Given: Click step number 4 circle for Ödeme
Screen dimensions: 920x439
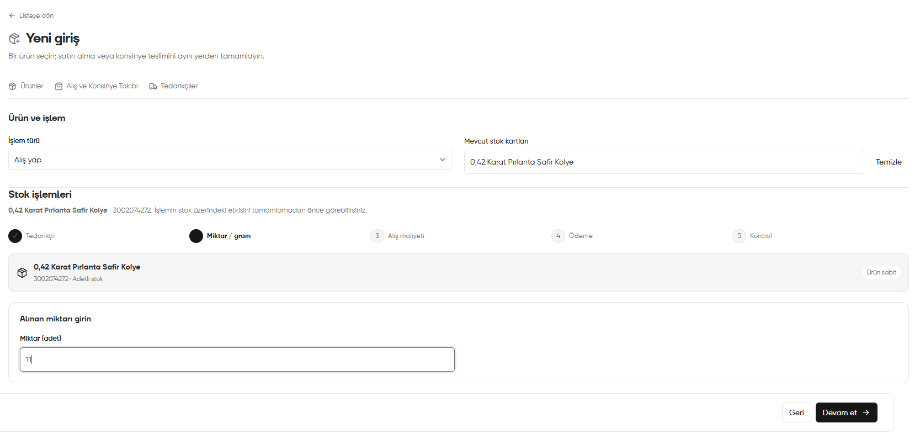Looking at the screenshot, I should (558, 236).
